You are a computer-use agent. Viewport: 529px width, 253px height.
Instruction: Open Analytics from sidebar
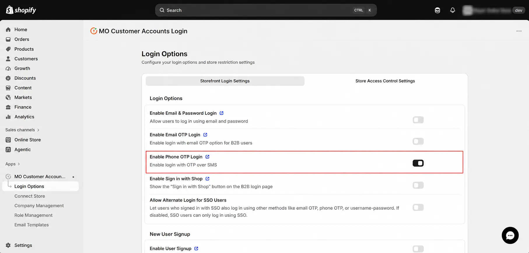coord(24,117)
